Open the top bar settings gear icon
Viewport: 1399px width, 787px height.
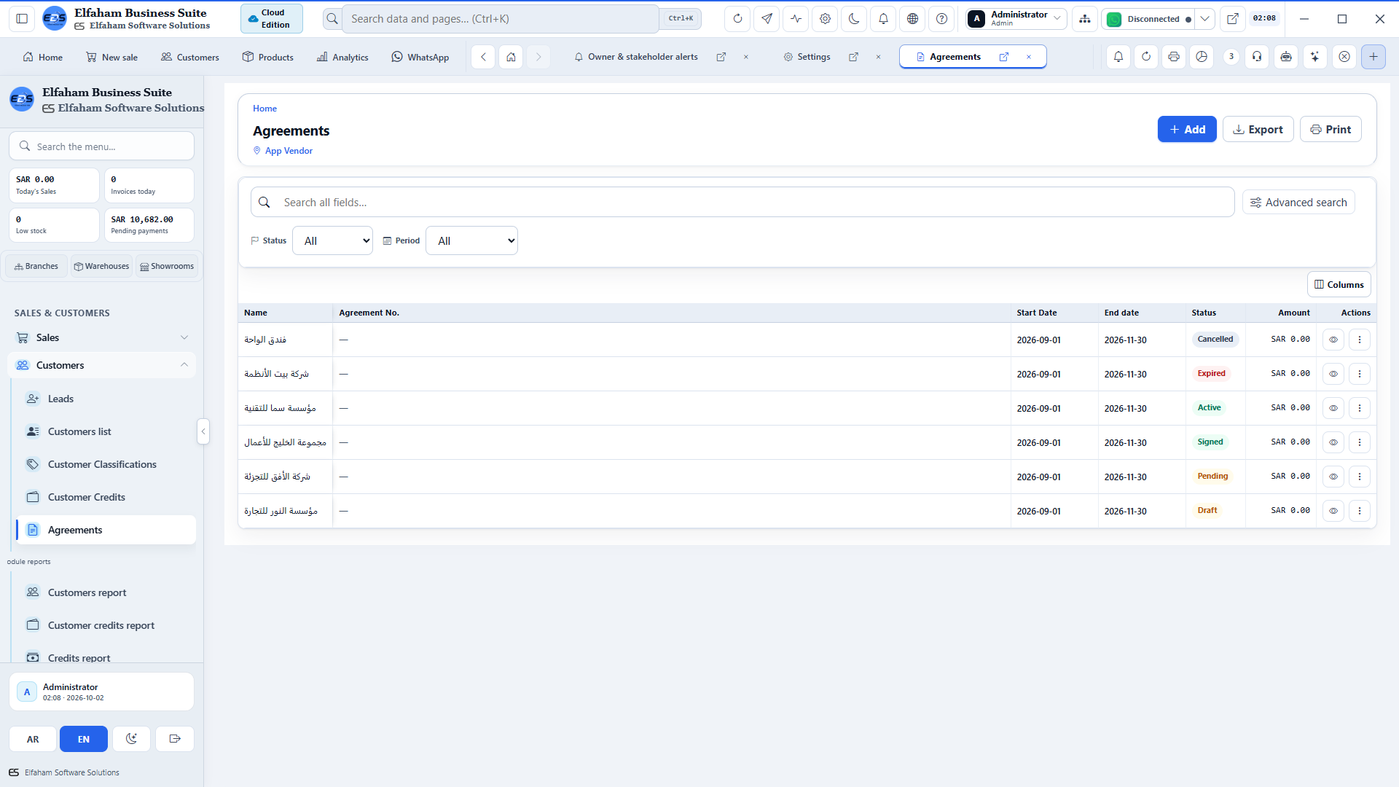(x=825, y=19)
